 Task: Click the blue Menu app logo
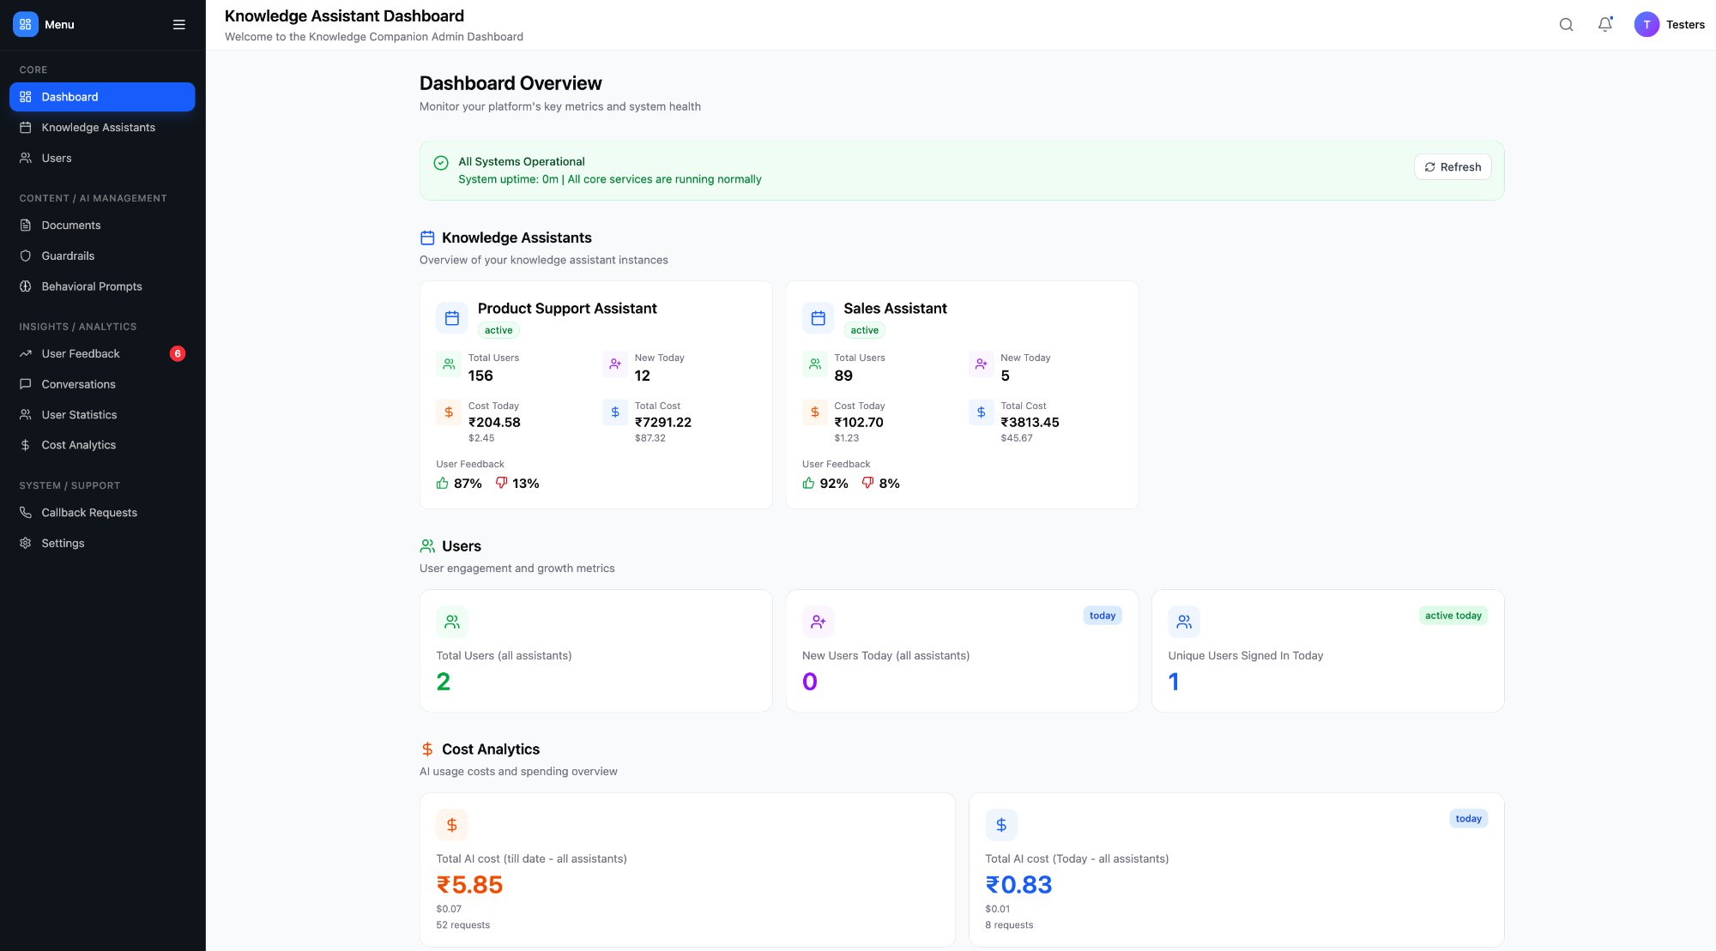(x=25, y=24)
